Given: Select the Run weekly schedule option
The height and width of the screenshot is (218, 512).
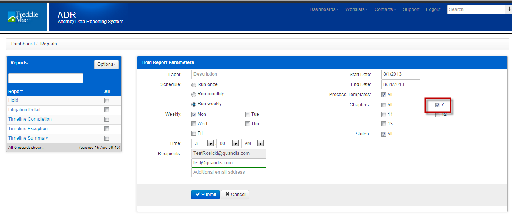Looking at the screenshot, I should click(194, 104).
